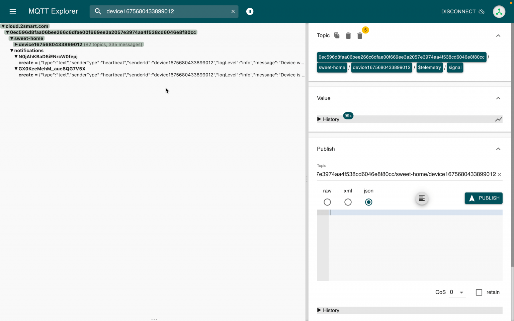Copy the topic path to clipboard
This screenshot has width=514, height=321.
337,35
